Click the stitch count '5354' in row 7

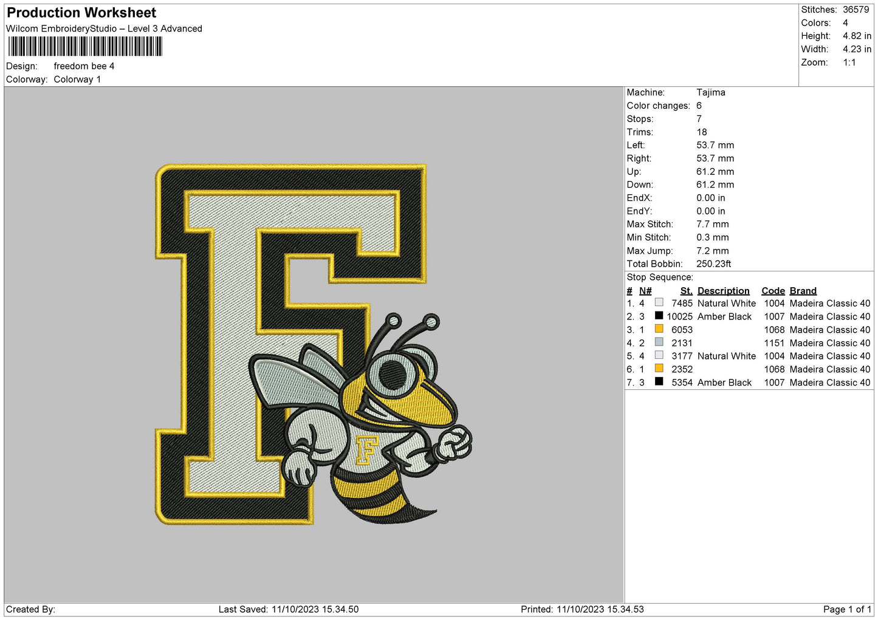pyautogui.click(x=682, y=383)
